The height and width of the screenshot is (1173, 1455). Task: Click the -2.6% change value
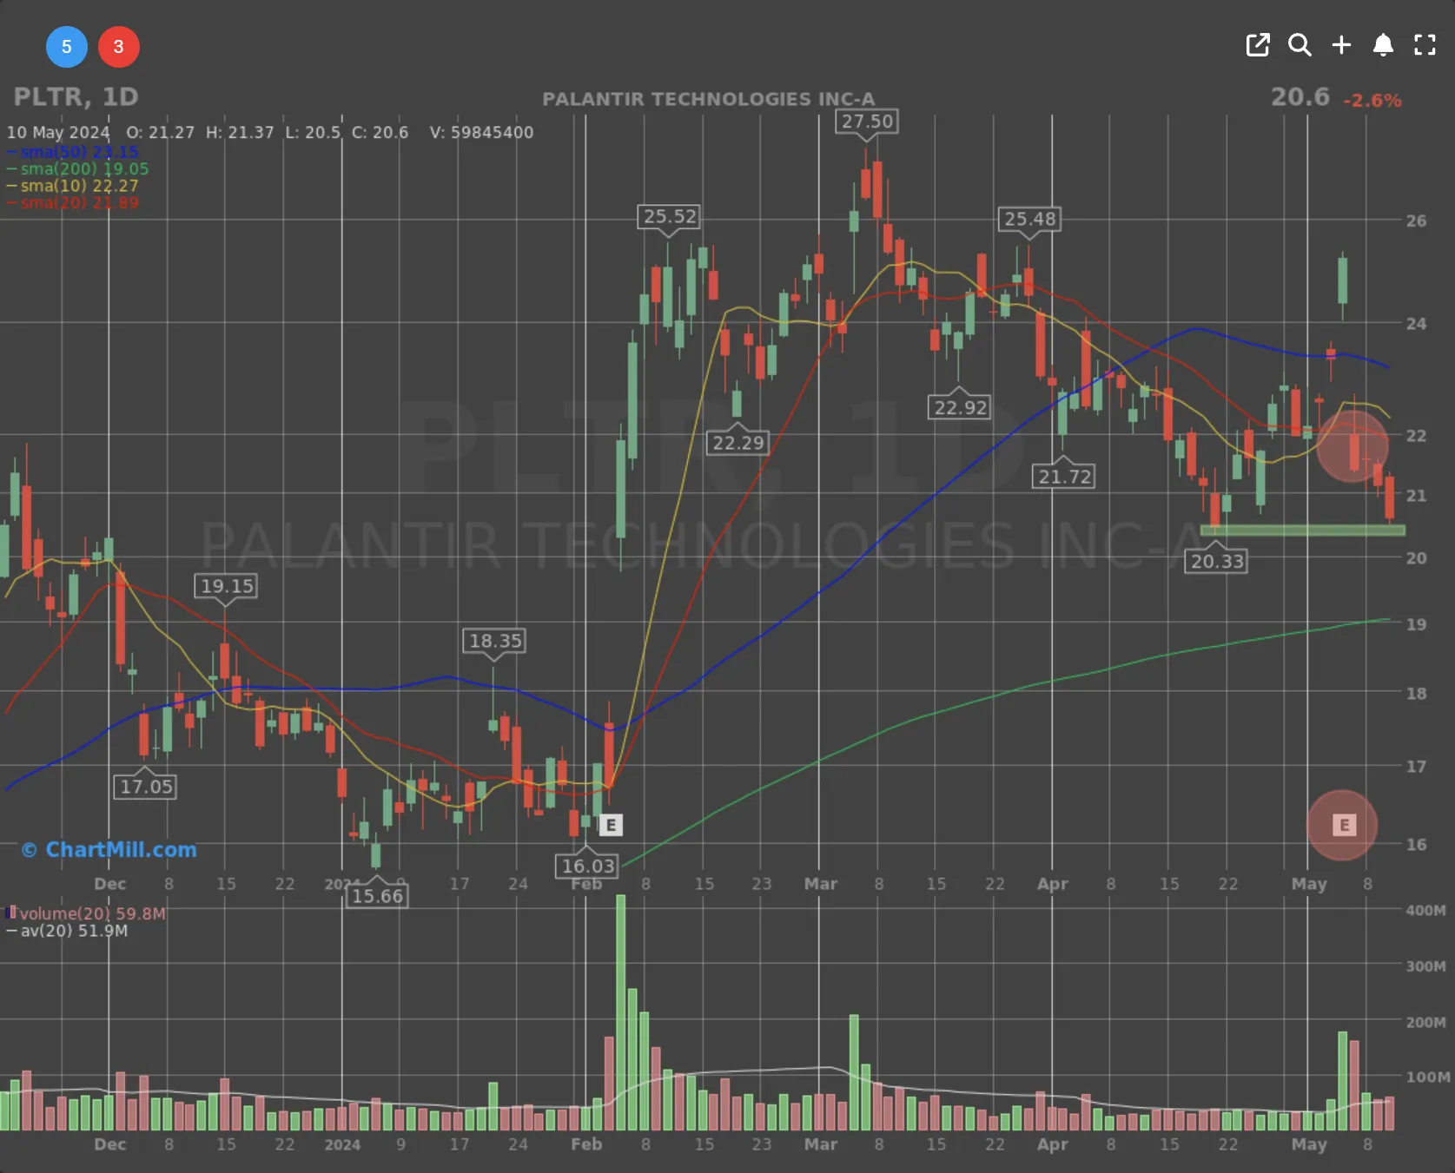pyautogui.click(x=1372, y=101)
